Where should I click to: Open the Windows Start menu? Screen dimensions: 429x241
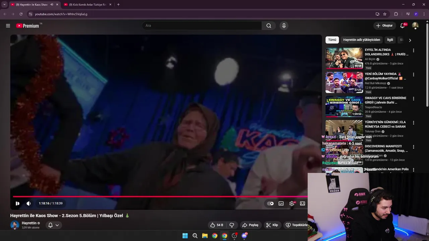point(185,236)
